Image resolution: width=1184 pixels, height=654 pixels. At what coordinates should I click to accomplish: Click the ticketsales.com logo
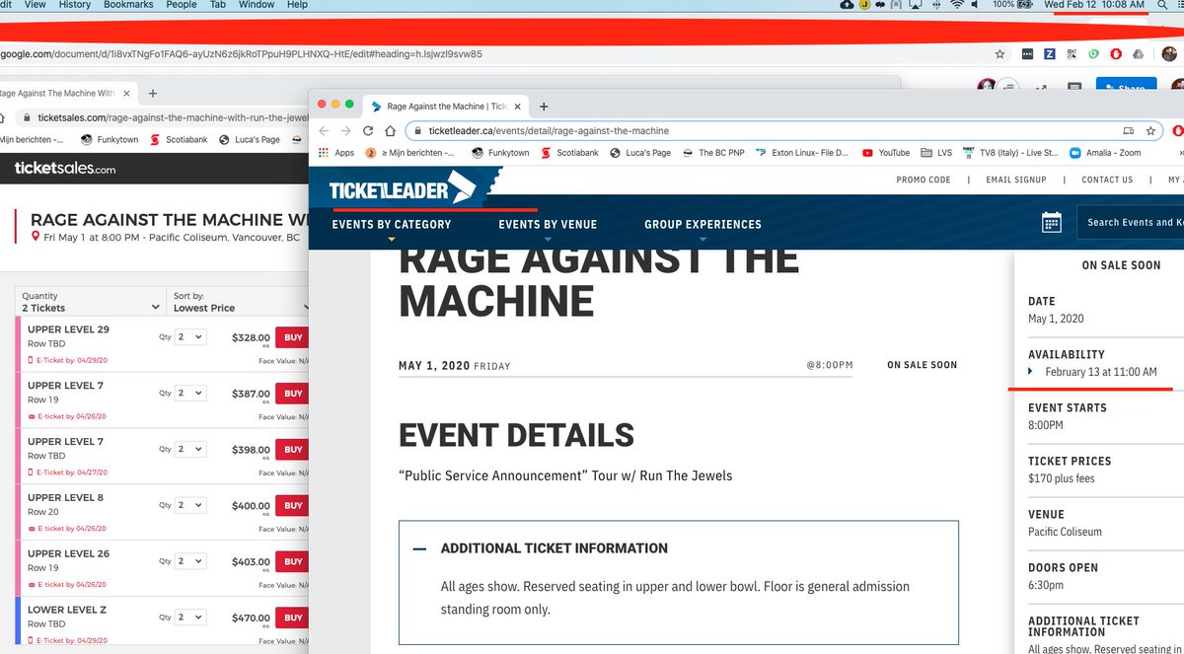coord(65,169)
